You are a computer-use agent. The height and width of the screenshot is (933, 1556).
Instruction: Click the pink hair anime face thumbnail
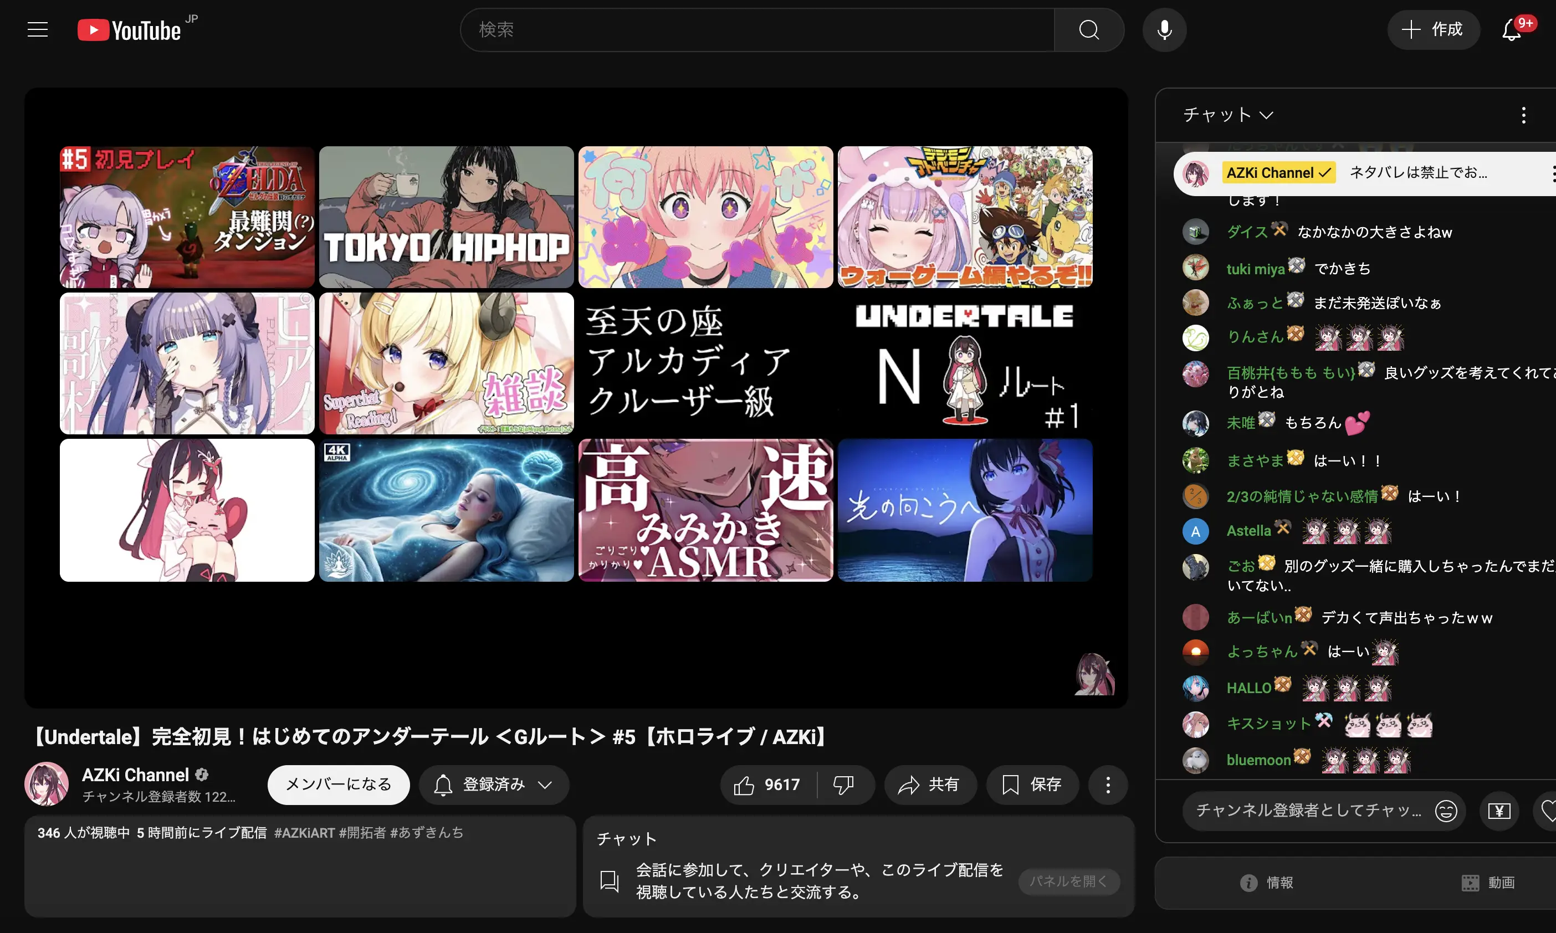705,218
